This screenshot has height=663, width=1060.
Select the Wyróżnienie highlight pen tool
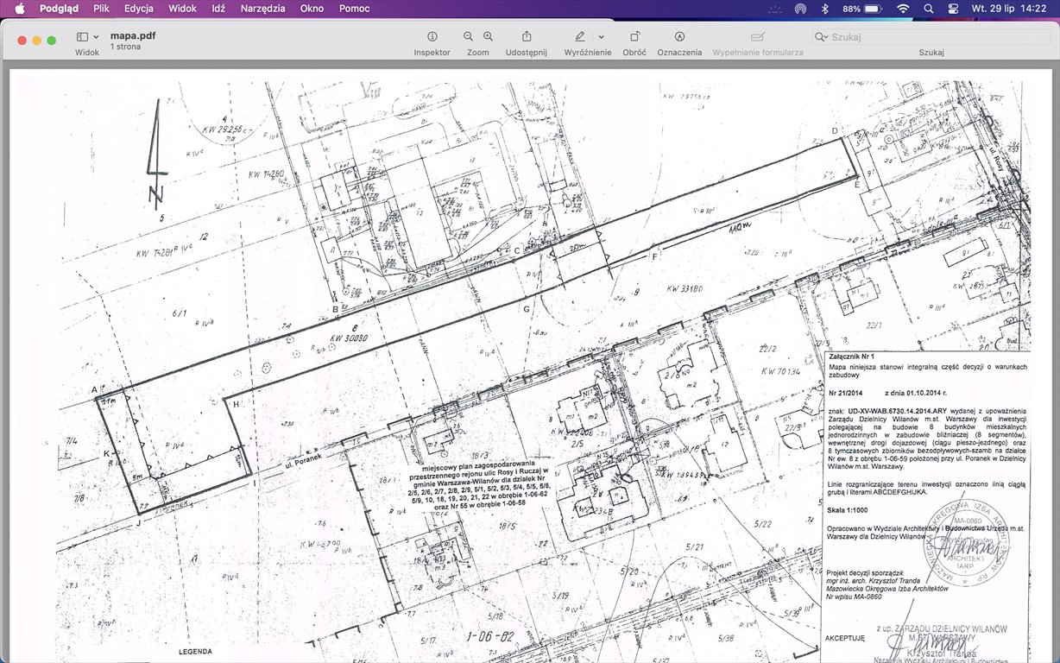(580, 37)
